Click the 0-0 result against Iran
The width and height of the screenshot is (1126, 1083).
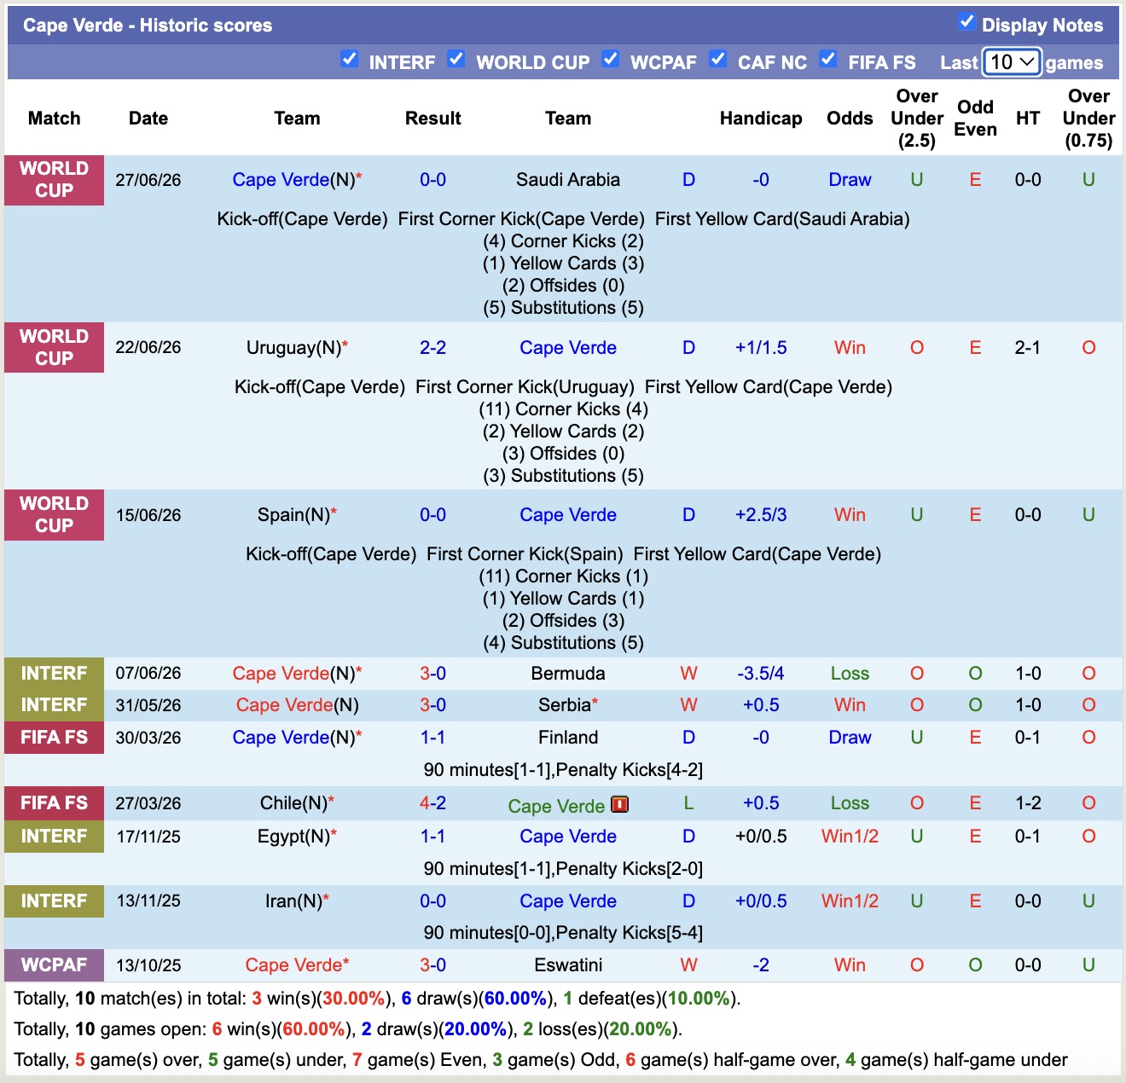pyautogui.click(x=432, y=901)
